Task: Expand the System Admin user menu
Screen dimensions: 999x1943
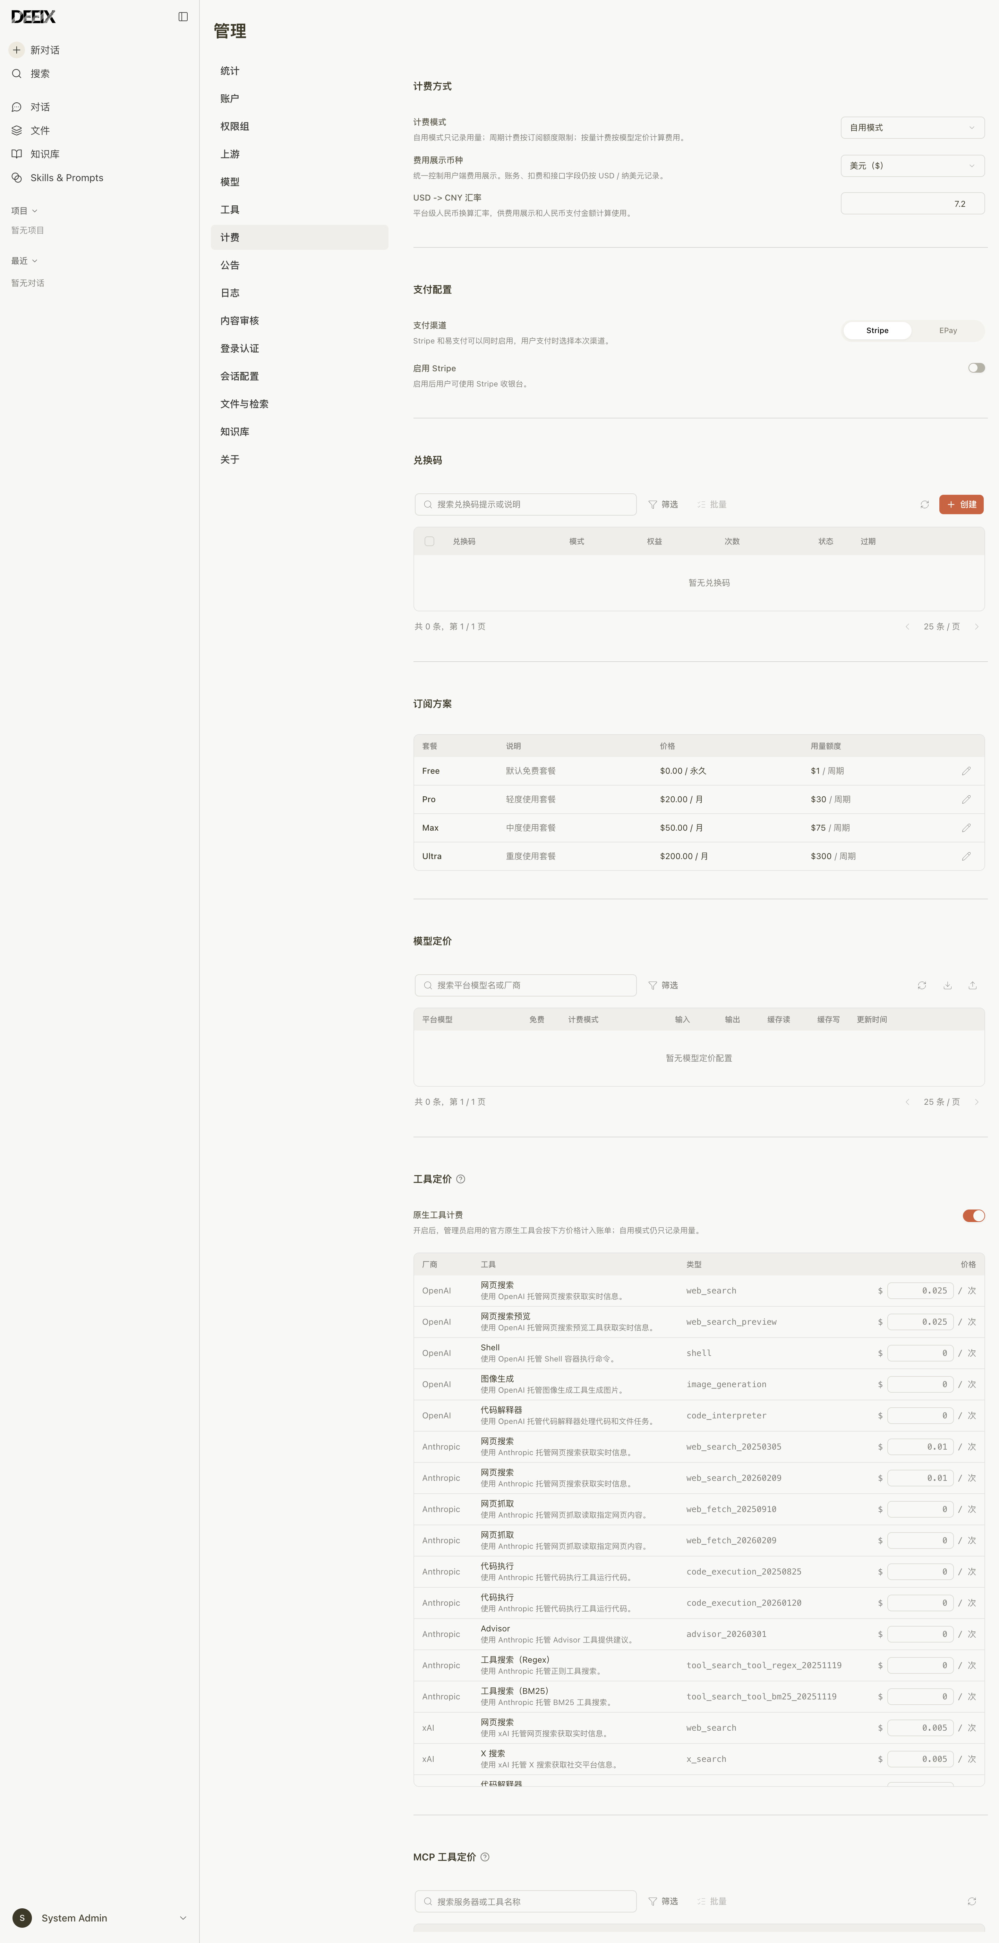Action: tap(100, 1917)
